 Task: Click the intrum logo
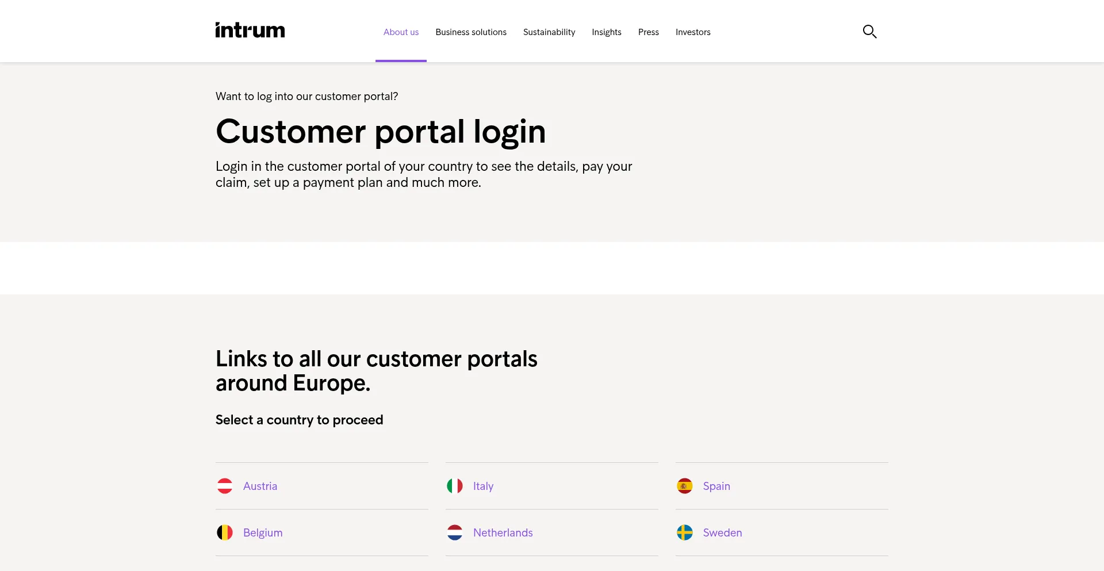click(250, 30)
